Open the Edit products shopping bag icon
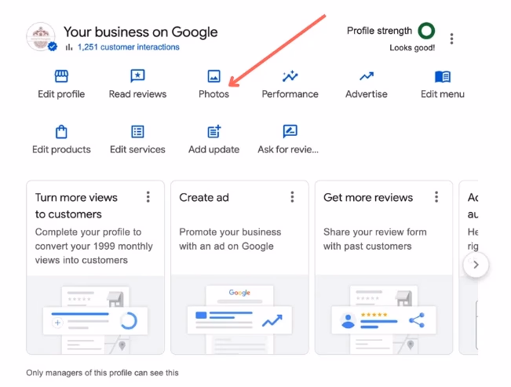 pos(61,132)
